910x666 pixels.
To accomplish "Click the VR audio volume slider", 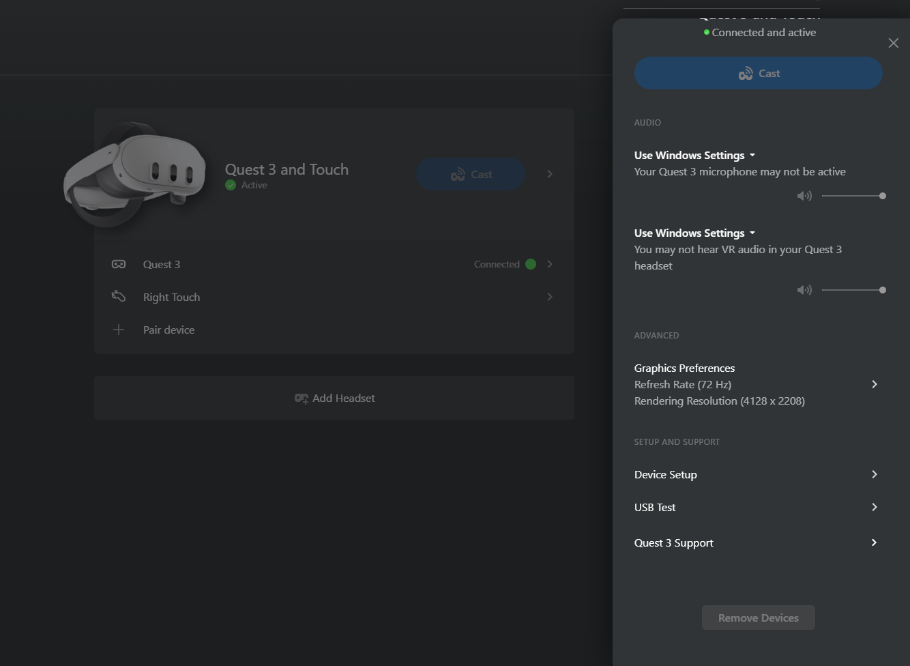I will 853,290.
